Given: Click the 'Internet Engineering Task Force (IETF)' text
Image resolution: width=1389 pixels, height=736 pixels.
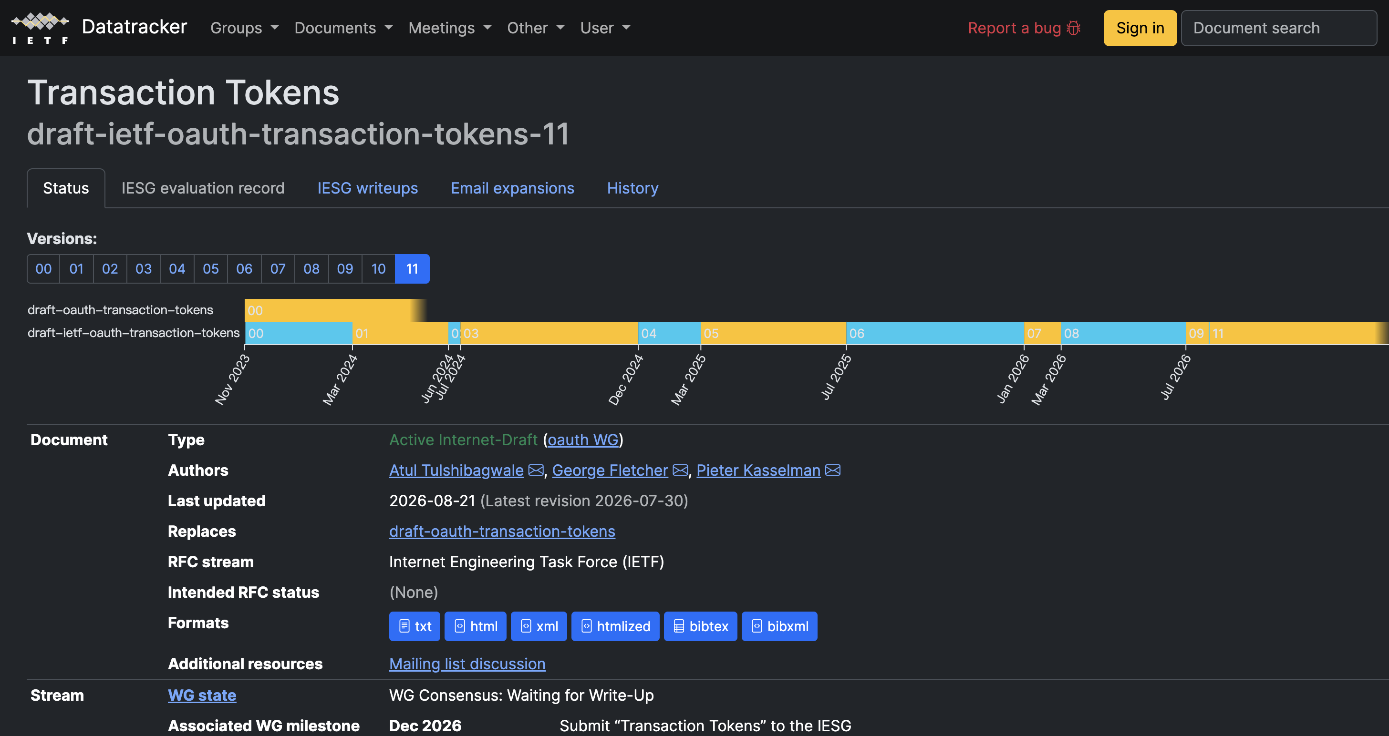Looking at the screenshot, I should click(526, 562).
